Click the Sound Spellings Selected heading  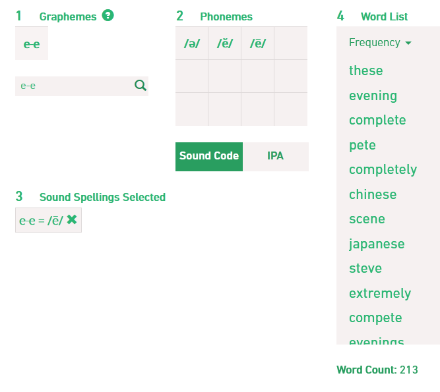(x=102, y=197)
